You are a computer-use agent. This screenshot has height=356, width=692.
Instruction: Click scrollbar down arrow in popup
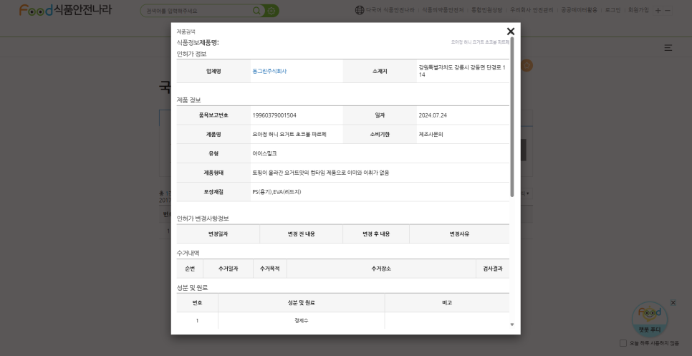click(512, 324)
